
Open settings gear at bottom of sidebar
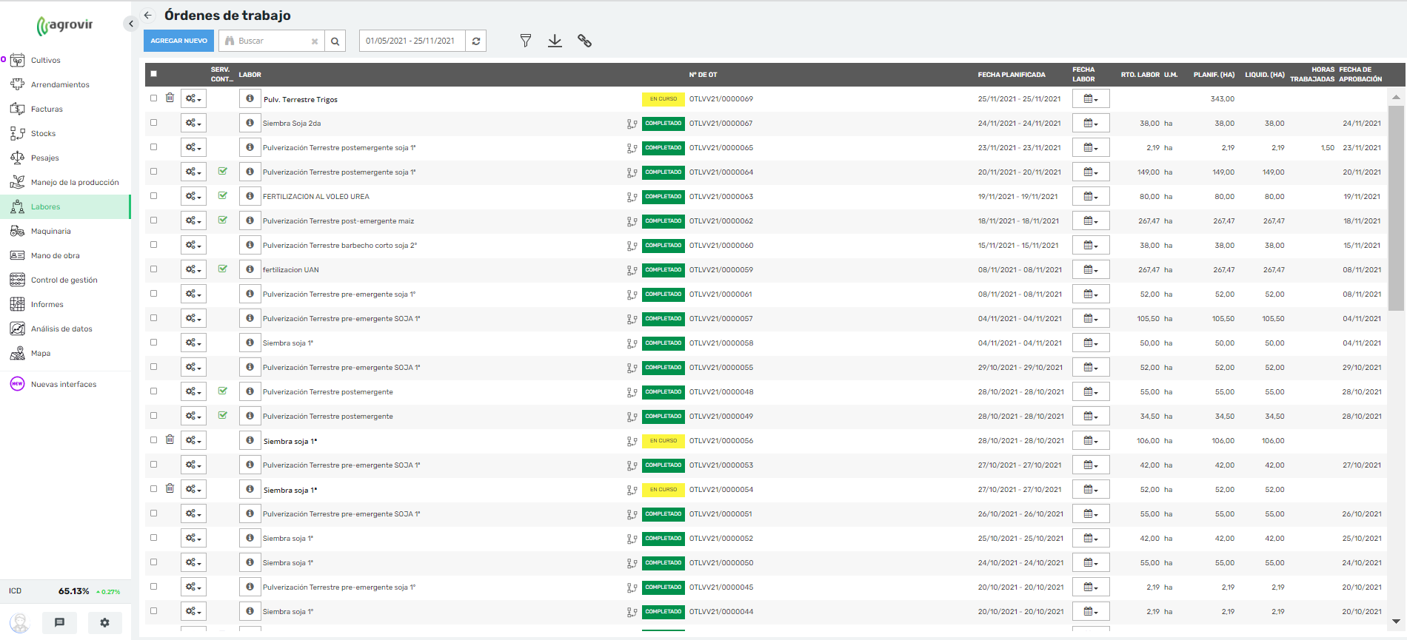[x=104, y=623]
